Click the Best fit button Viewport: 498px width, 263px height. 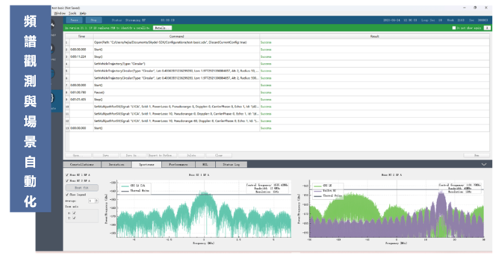pos(81,187)
